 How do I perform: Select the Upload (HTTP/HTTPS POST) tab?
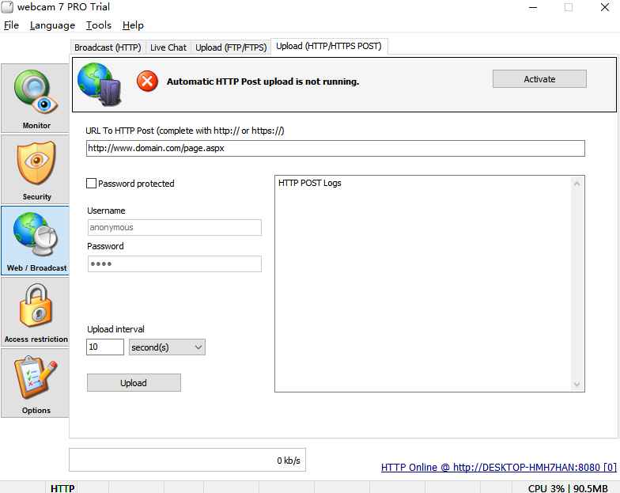[329, 46]
